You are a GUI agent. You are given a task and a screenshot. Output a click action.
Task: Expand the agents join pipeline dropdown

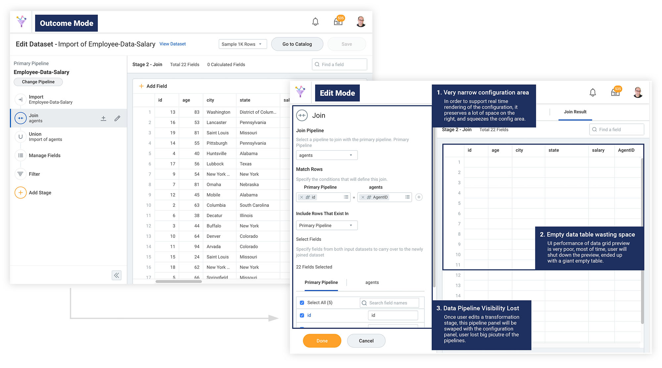[x=326, y=155]
